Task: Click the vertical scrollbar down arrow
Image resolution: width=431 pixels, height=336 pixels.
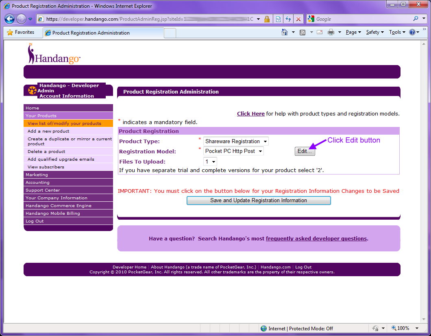Action: 424,319
